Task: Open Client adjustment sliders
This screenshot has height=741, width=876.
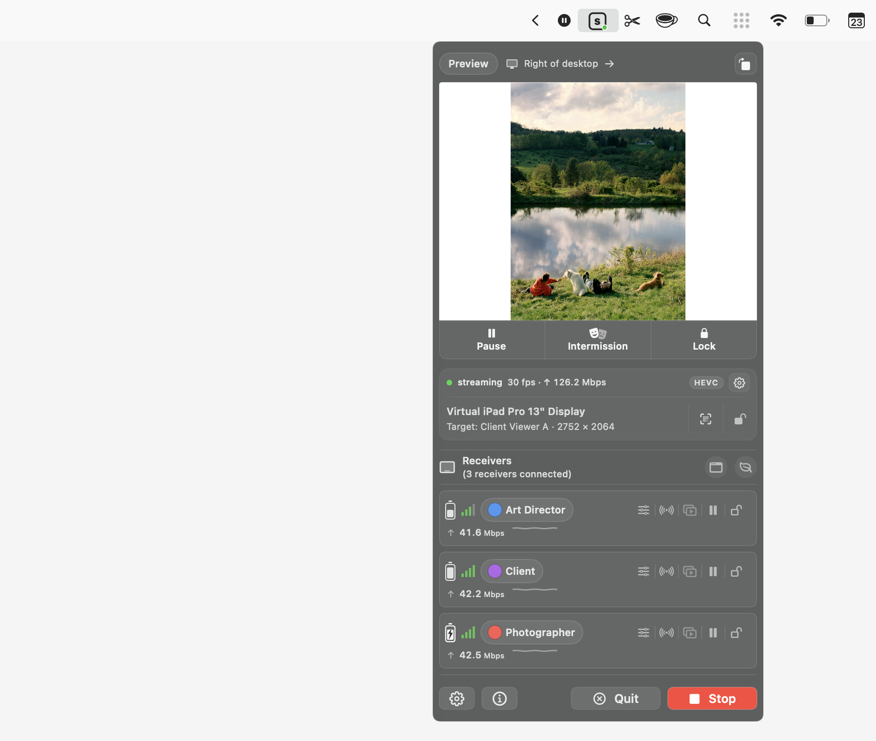Action: [x=643, y=572]
